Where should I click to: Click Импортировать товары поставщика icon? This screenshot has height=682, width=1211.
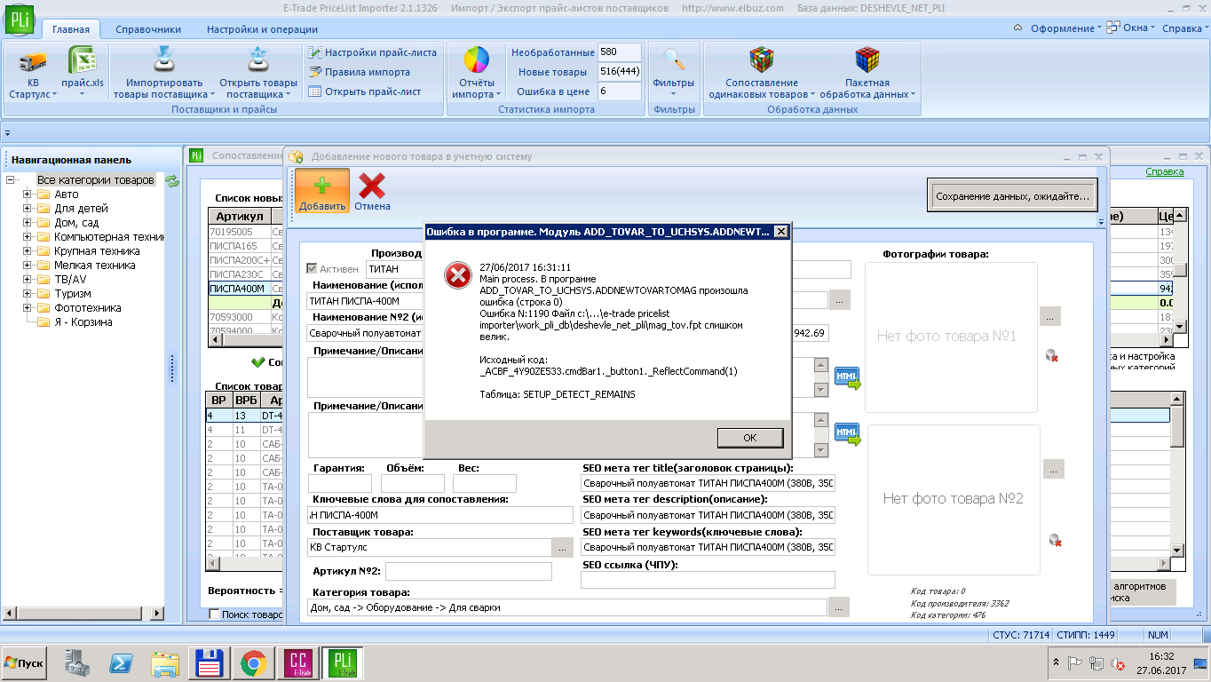164,59
